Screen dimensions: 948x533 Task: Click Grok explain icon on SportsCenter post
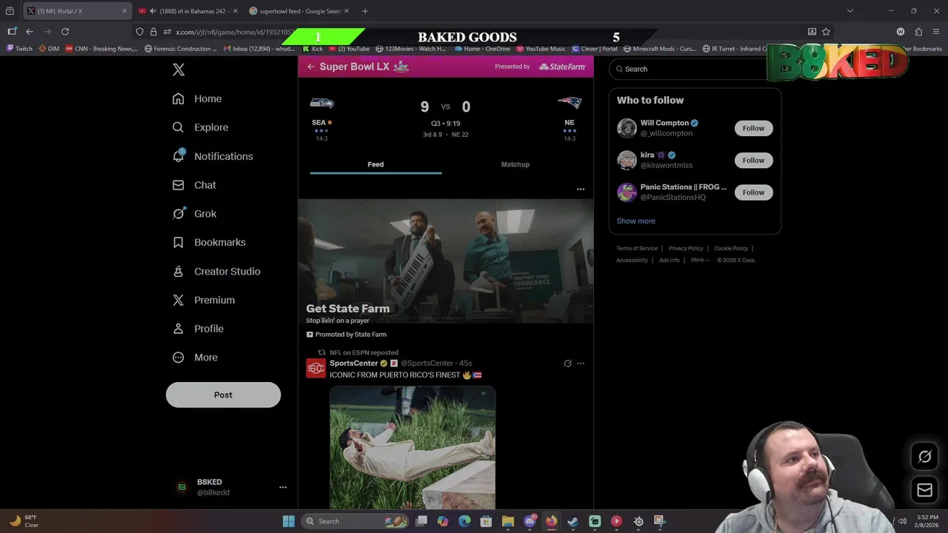click(x=567, y=363)
